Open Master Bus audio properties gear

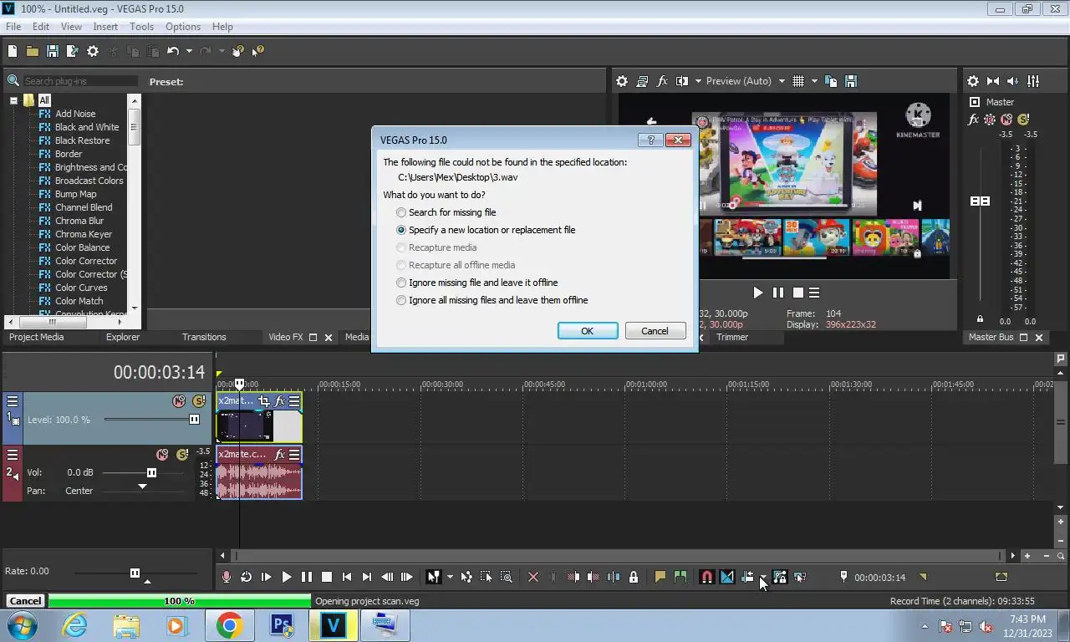point(973,81)
